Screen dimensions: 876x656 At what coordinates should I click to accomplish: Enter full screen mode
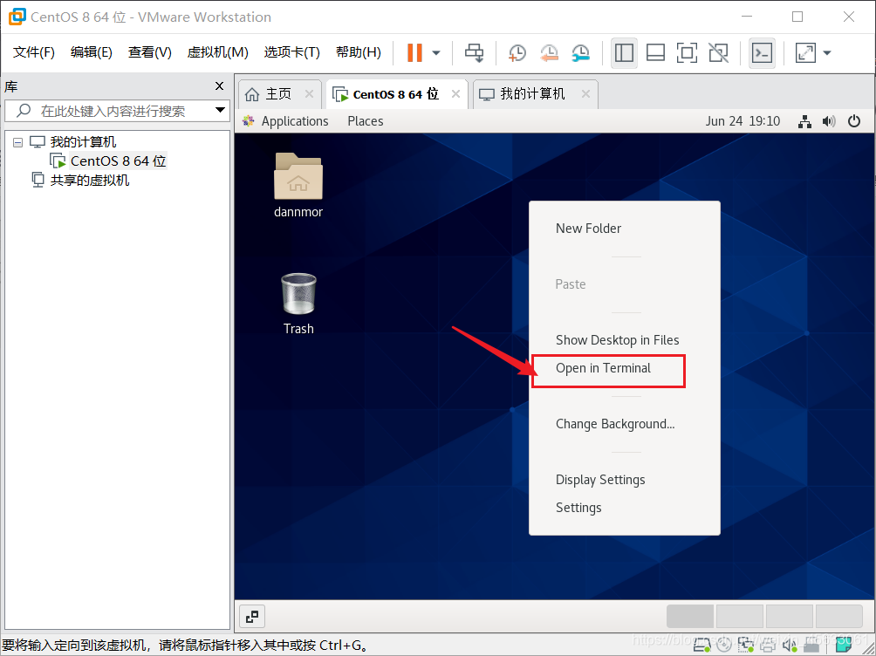[687, 53]
